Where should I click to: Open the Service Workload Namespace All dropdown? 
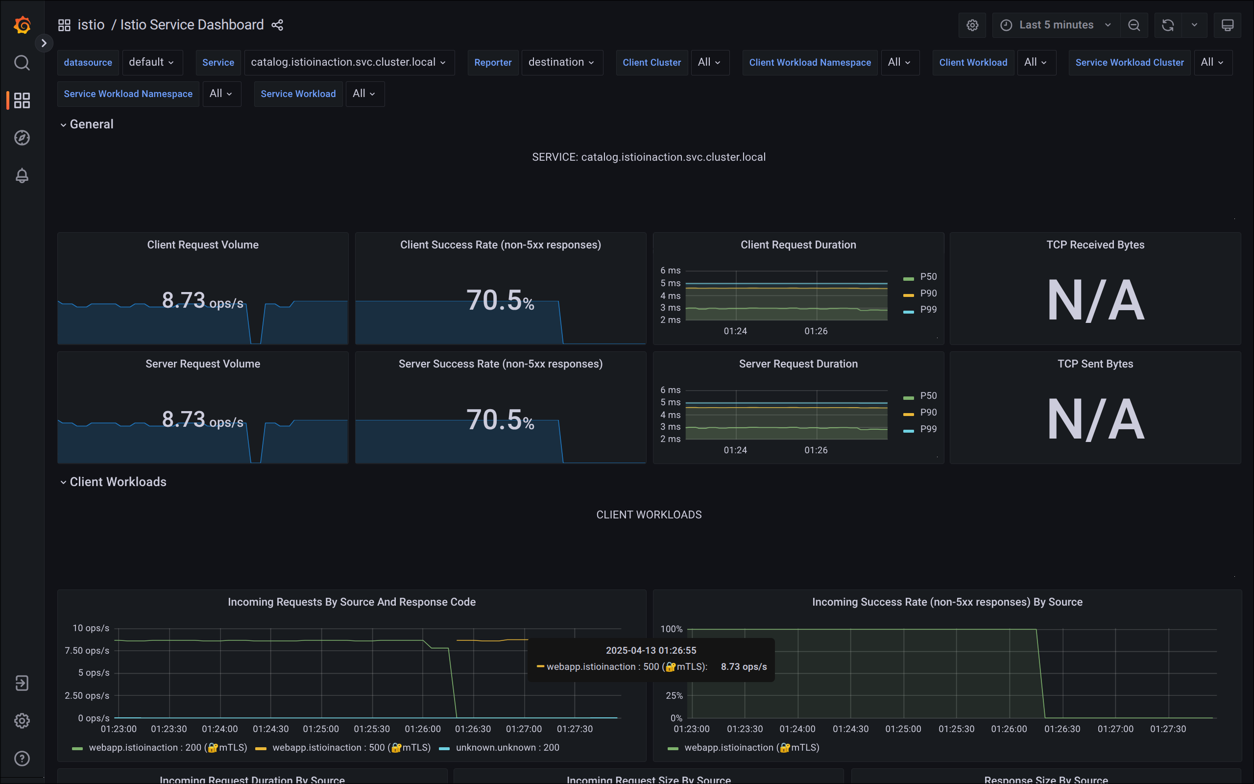coord(221,94)
